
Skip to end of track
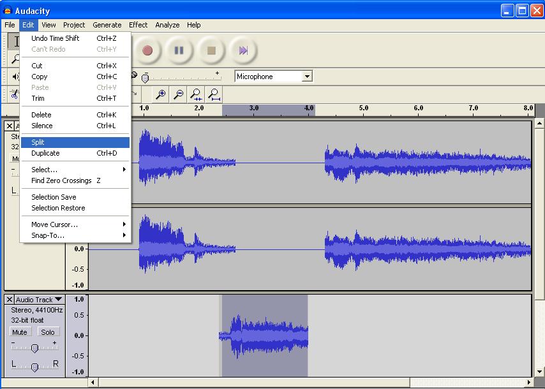click(x=243, y=50)
